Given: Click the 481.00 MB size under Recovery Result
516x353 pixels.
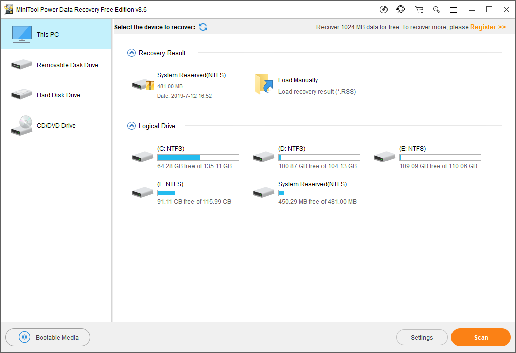Looking at the screenshot, I should point(170,86).
